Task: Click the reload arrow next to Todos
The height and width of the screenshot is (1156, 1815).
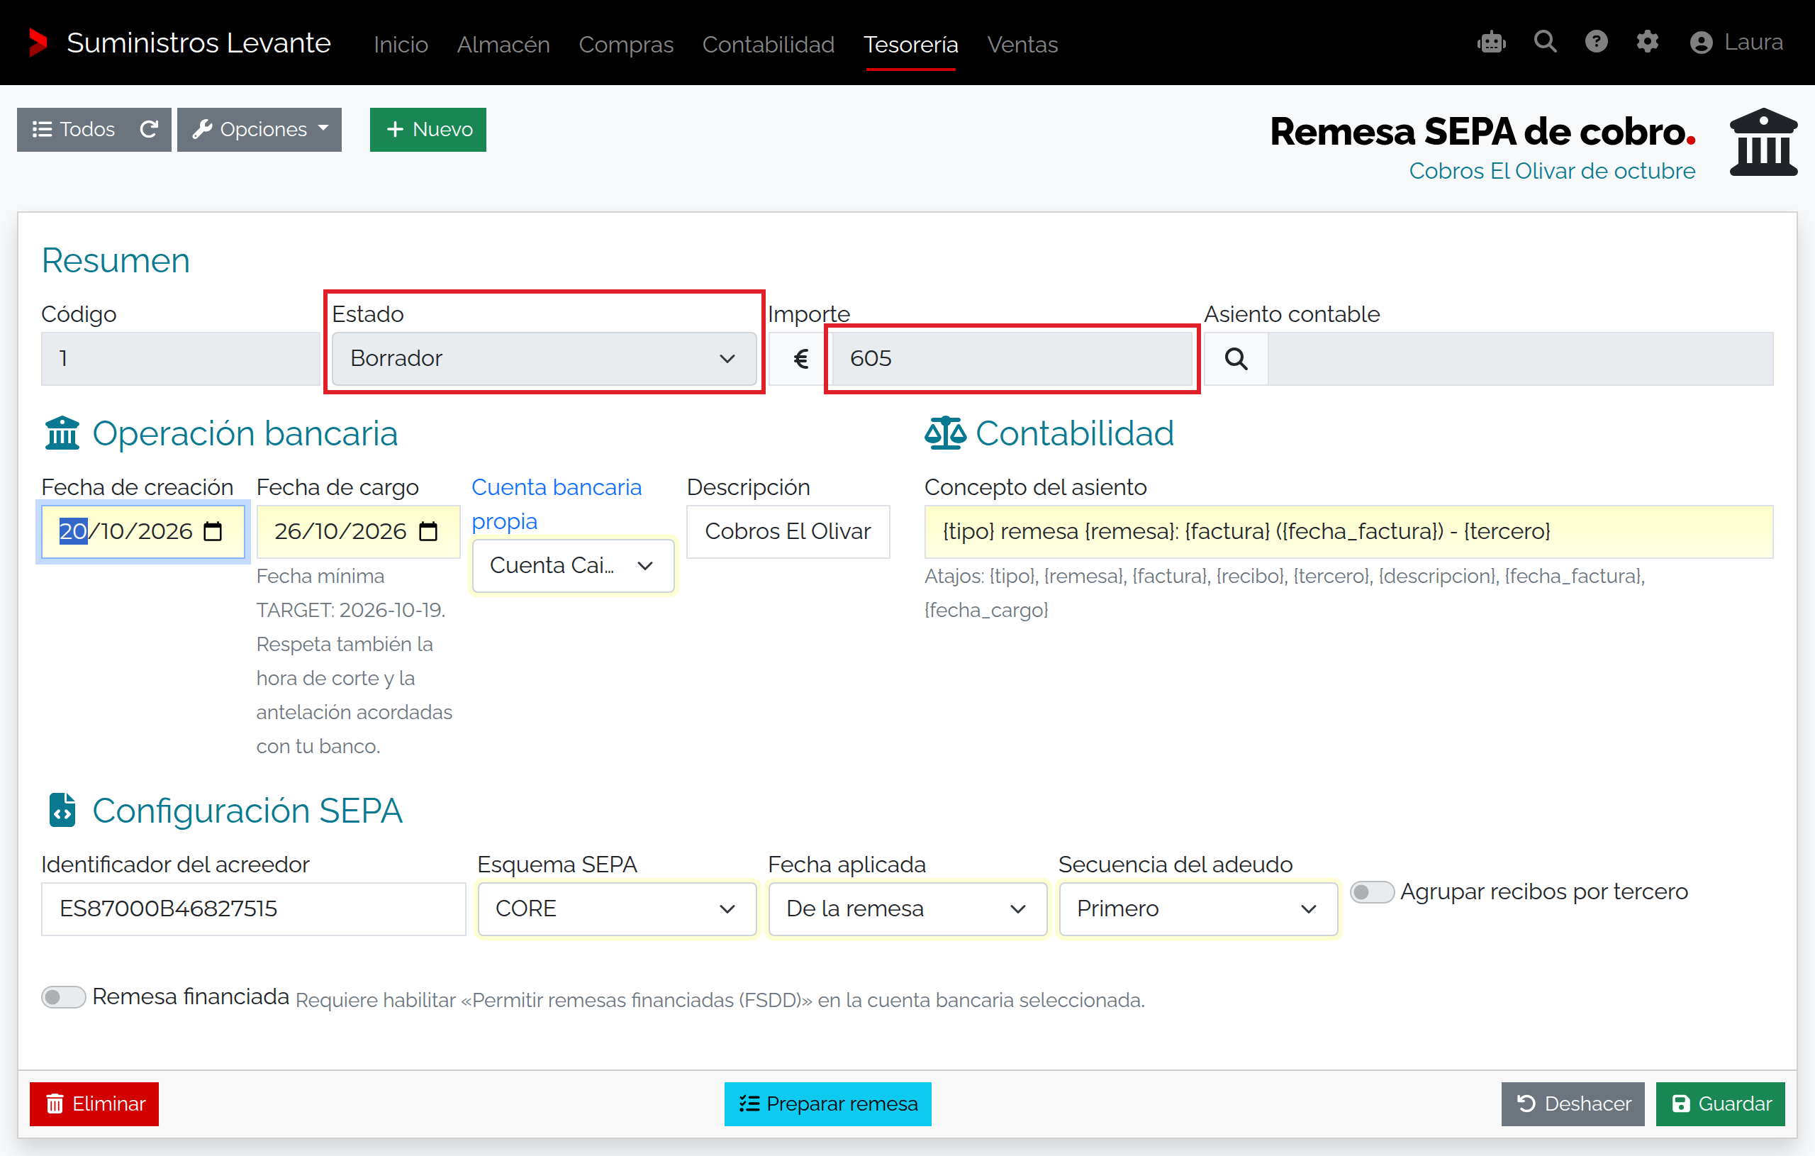Action: [149, 130]
